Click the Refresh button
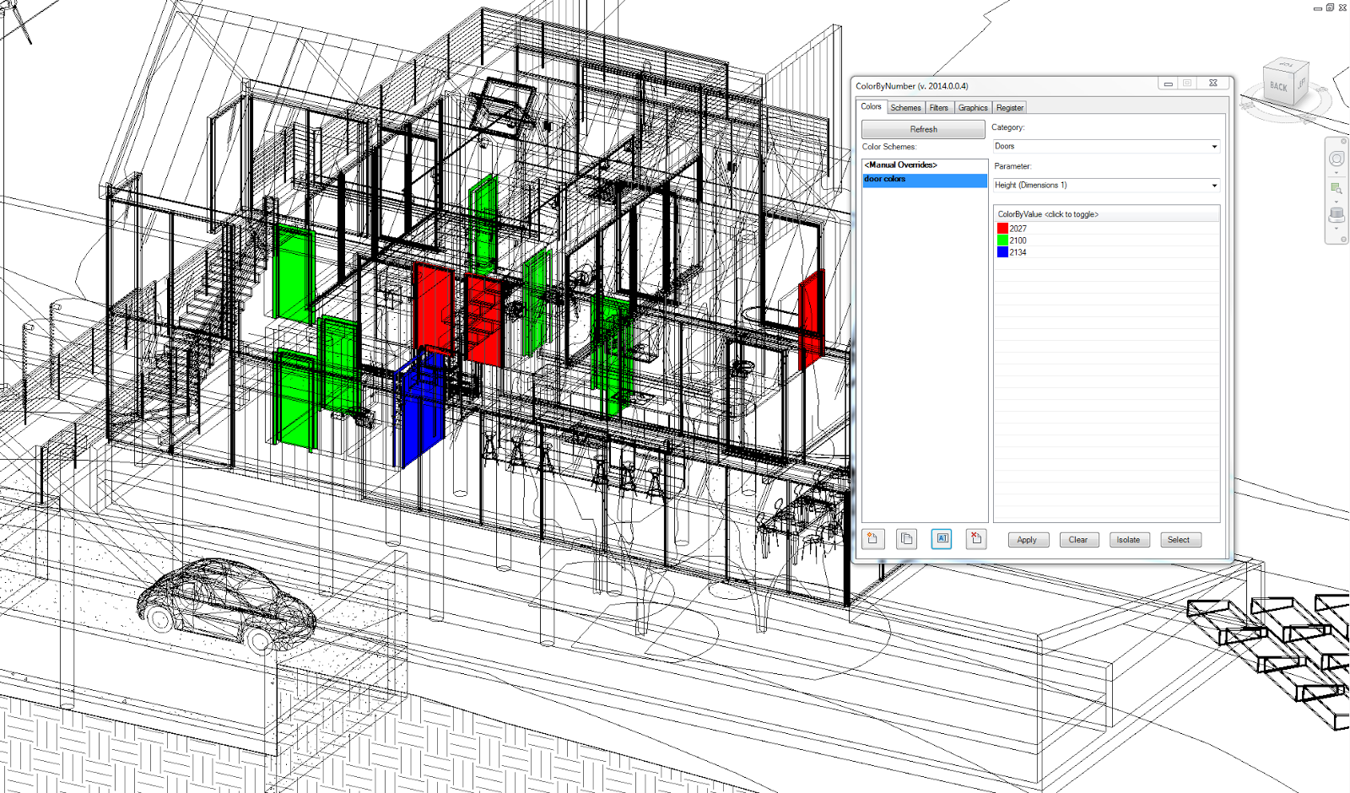 coord(922,128)
